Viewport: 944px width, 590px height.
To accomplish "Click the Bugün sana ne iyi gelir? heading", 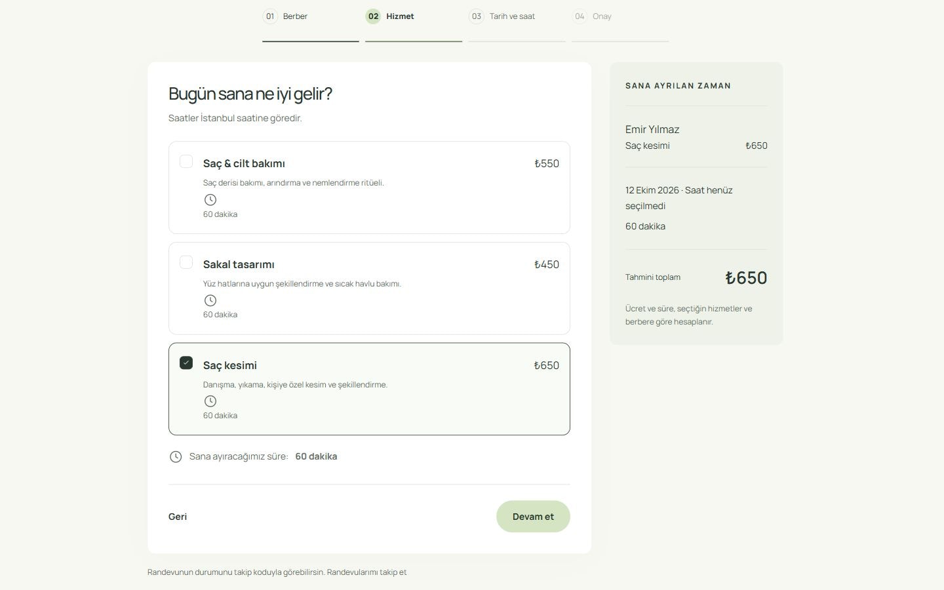I will tap(250, 94).
